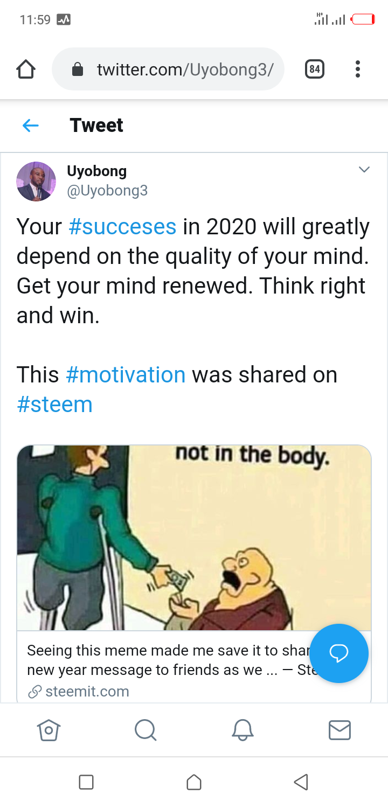Tap the browser home icon

26,69
